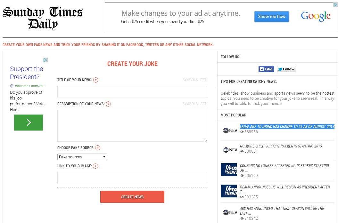Open the Legal Age to Drink popular story
Image resolution: width=346 pixels, height=223 pixels.
(x=287, y=127)
